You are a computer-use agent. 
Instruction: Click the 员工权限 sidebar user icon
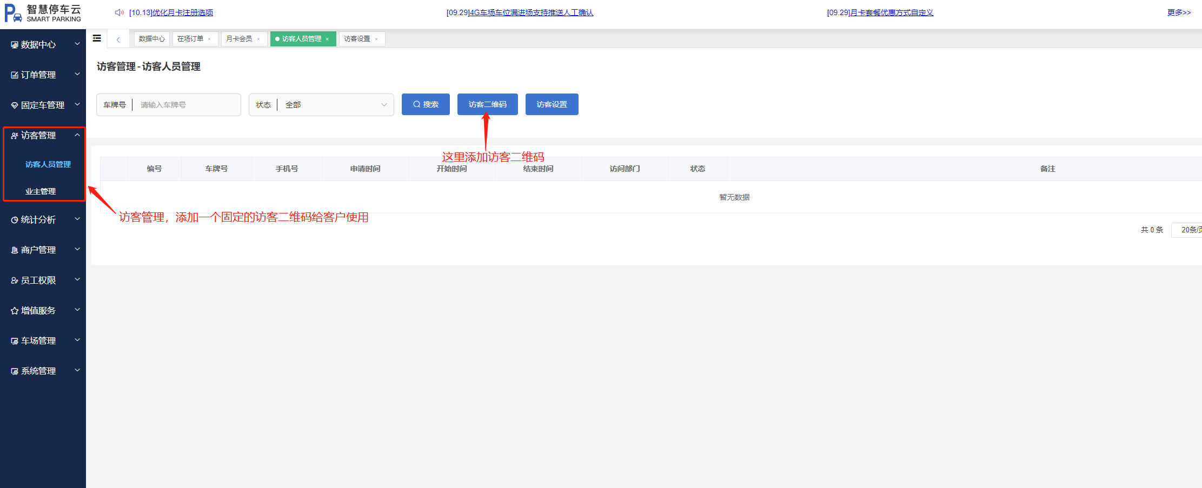coord(15,280)
